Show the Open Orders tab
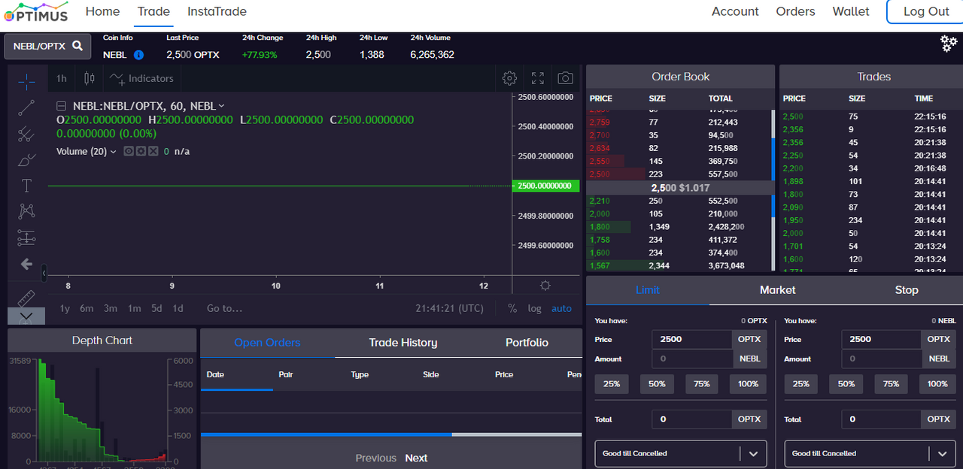 267,343
